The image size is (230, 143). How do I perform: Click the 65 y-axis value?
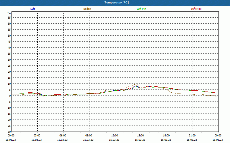pos(9,18)
